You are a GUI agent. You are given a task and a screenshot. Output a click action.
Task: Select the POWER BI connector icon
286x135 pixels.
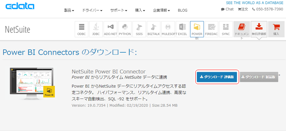[x=197, y=29]
